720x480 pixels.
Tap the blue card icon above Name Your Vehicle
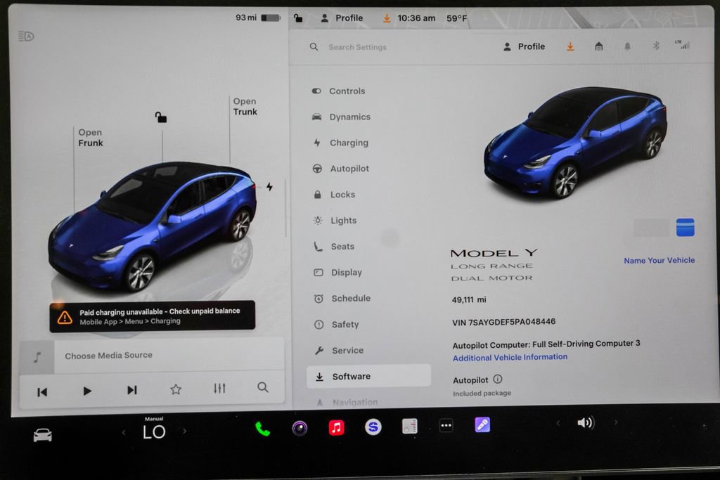click(x=685, y=228)
